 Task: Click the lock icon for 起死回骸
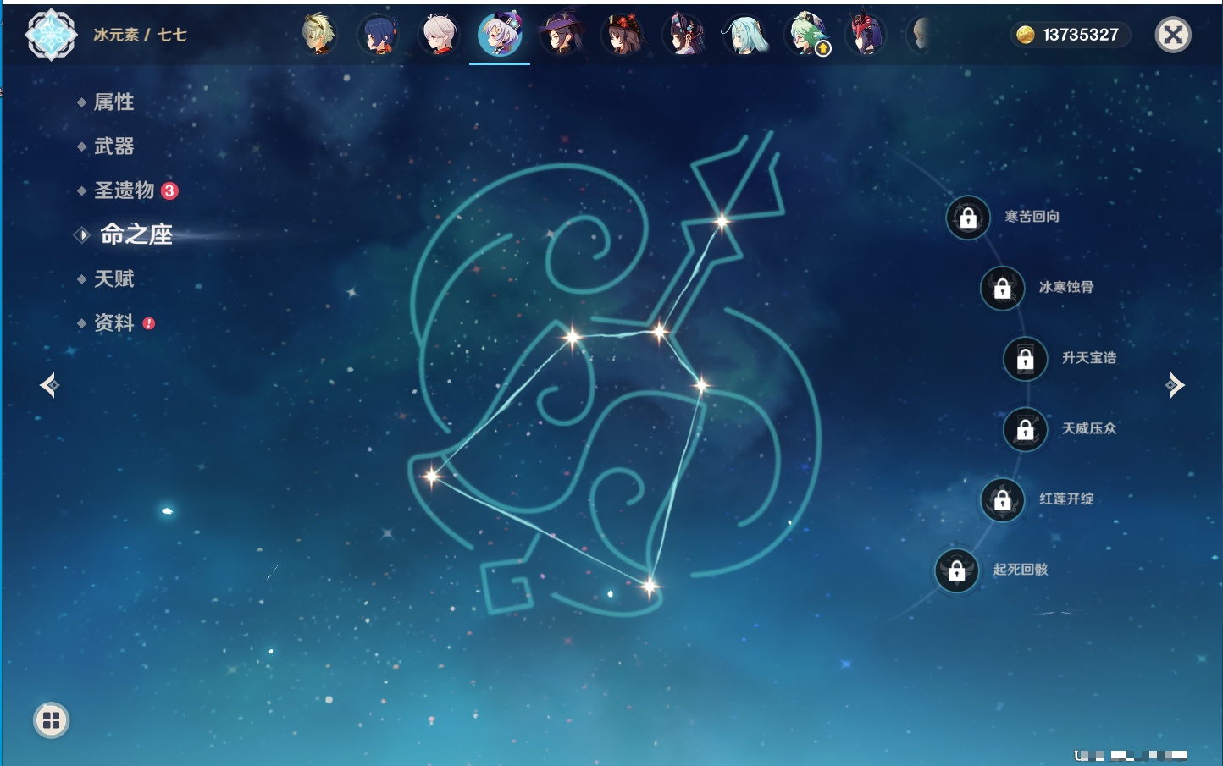[x=957, y=570]
